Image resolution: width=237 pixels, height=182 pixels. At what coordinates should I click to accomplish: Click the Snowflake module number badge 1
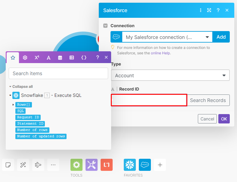(47, 95)
